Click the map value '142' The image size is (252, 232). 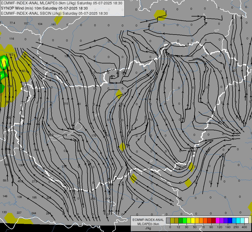pos(36,150)
